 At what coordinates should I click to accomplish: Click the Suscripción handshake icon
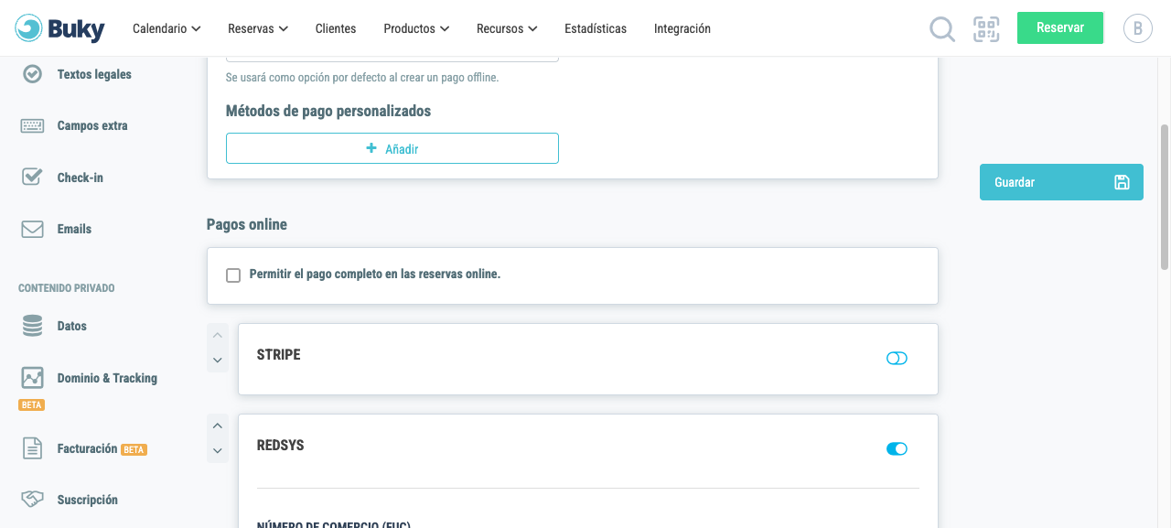(32, 500)
